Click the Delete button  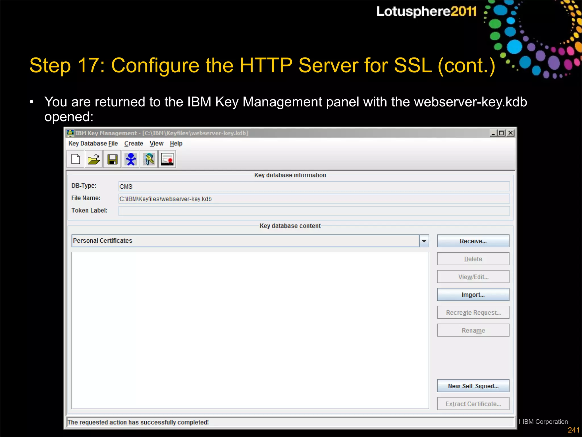click(473, 259)
